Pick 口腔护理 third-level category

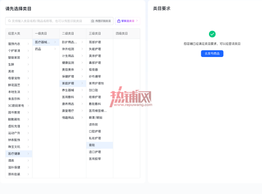100,131
